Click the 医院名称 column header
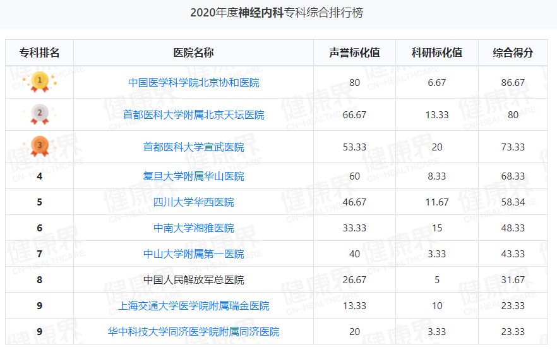 [x=194, y=52]
